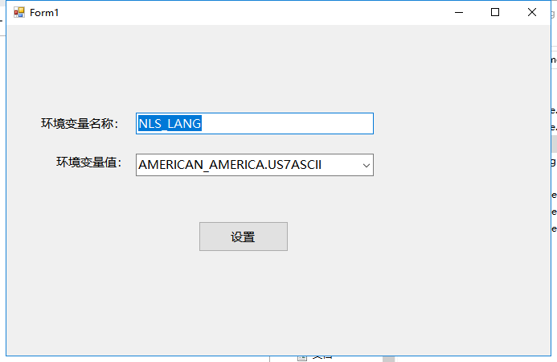The image size is (557, 362).
Task: Click the scrollbar piece below the form
Action: (389, 358)
